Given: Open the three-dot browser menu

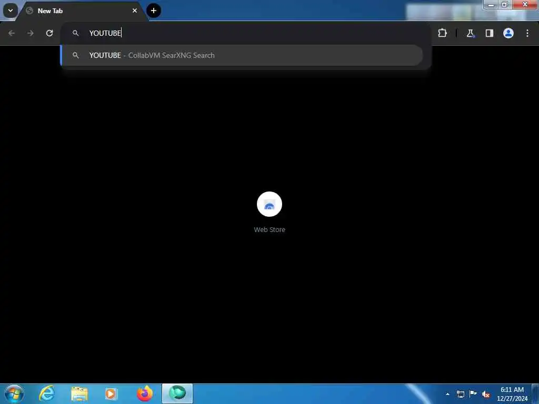Looking at the screenshot, I should (x=527, y=33).
